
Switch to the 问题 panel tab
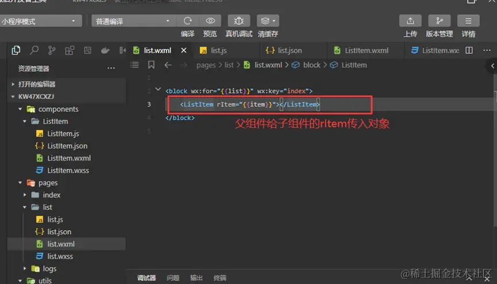173,278
